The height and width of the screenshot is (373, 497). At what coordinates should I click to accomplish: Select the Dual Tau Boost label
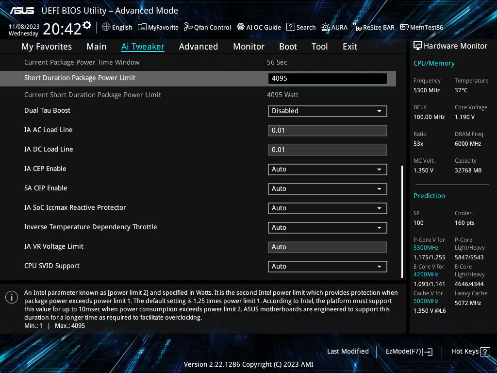coord(47,110)
